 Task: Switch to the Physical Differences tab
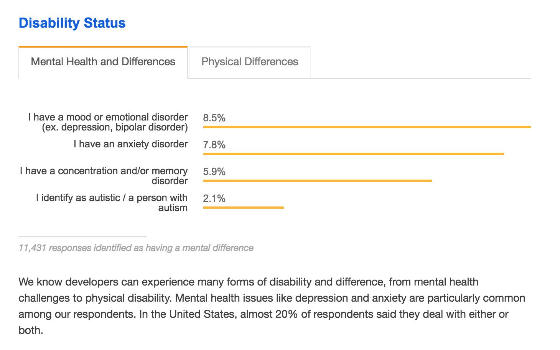[x=250, y=62]
